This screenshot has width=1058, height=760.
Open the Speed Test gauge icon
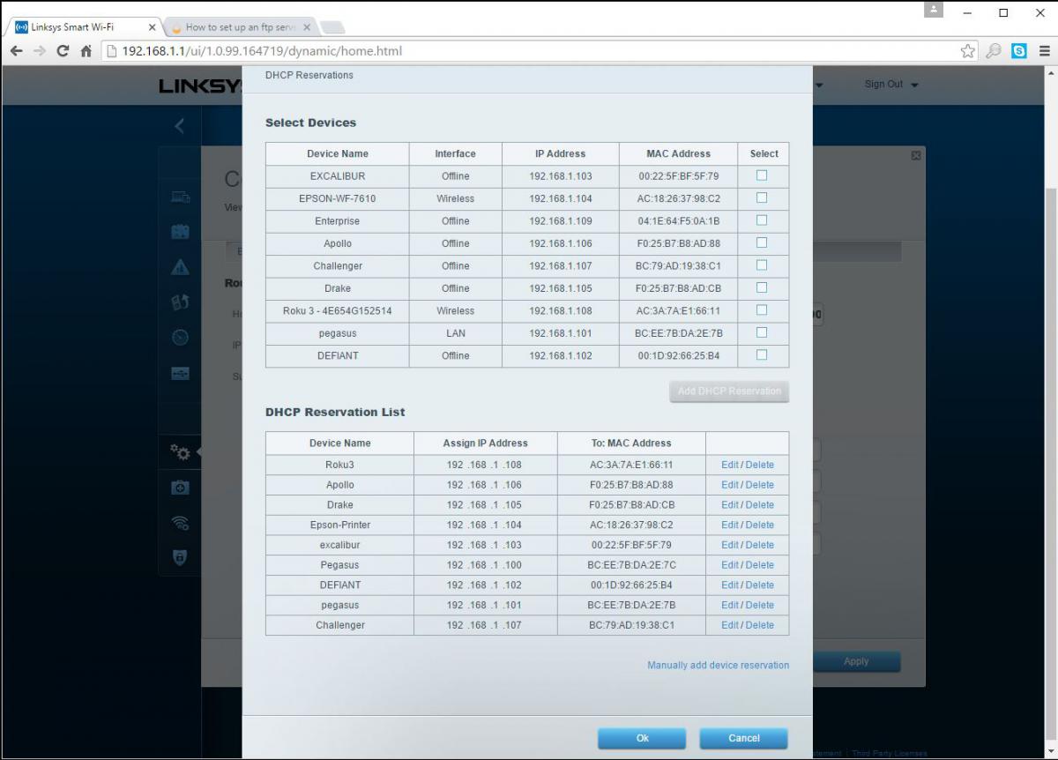(180, 337)
